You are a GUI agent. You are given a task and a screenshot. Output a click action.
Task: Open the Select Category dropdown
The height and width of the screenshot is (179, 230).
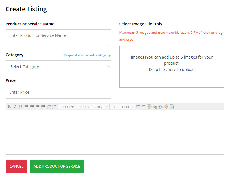[58, 67]
